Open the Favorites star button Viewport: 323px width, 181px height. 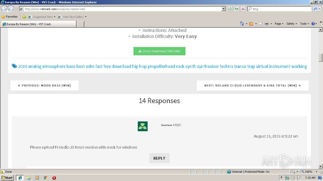point(10,17)
